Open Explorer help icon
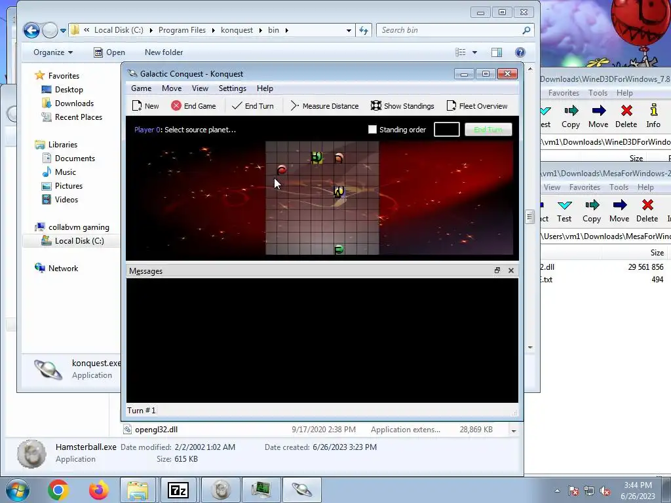671x503 pixels. pyautogui.click(x=520, y=52)
